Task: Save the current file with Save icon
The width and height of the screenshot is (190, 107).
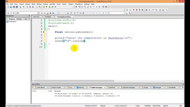Action: (14, 7)
